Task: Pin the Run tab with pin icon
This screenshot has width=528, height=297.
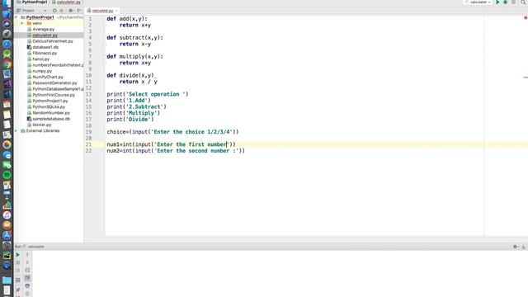Action: (x=18, y=290)
